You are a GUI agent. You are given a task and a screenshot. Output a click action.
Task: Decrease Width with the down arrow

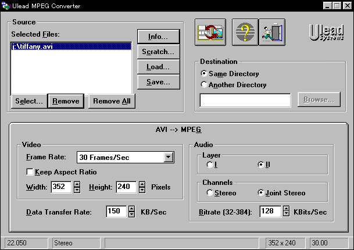point(77,190)
